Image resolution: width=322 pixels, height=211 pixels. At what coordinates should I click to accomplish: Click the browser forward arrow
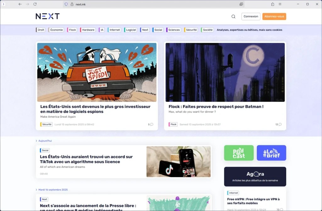pyautogui.click(x=28, y=4)
